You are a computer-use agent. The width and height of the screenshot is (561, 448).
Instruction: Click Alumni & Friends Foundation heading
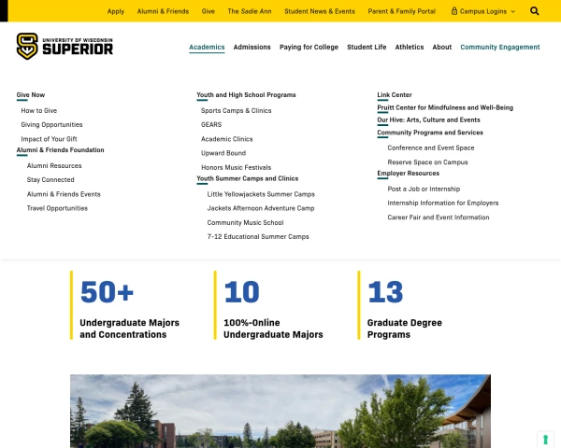click(61, 150)
